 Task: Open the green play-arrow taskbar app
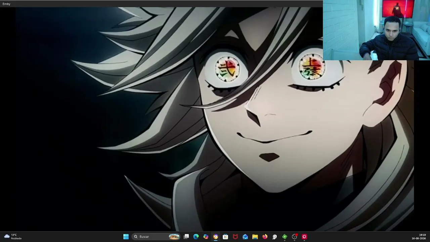coord(285,237)
